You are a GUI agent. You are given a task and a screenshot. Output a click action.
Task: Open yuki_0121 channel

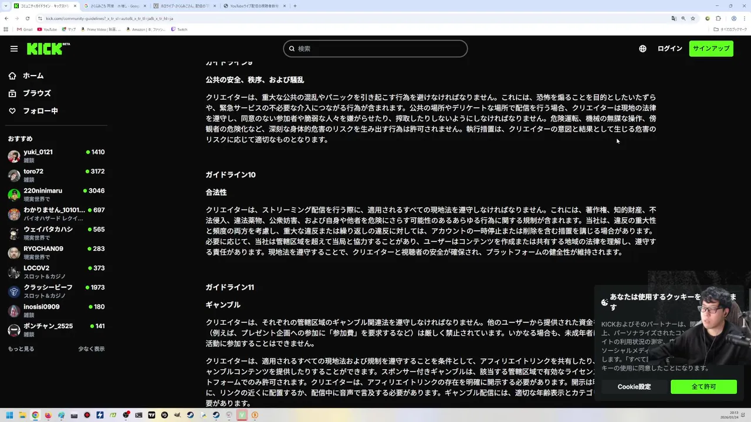tap(56, 156)
